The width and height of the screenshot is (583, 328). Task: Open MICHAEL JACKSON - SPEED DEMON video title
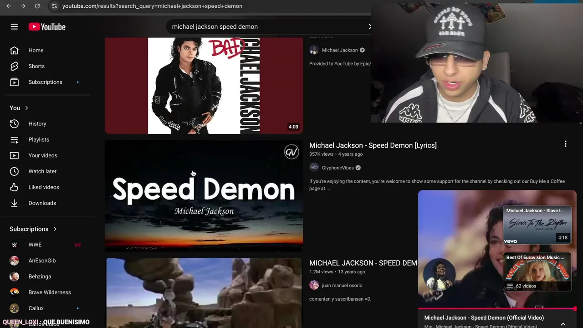coord(363,263)
